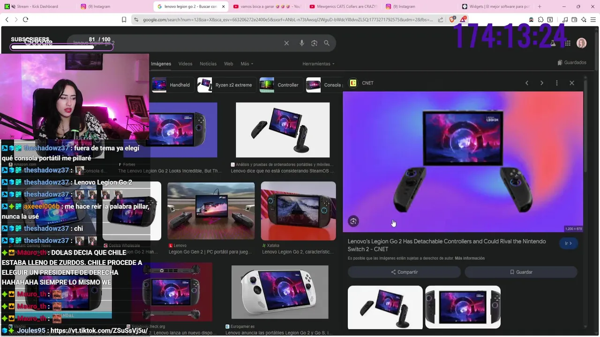Open the three-dot options in the preview panel
This screenshot has height=337, width=600.
click(x=557, y=83)
